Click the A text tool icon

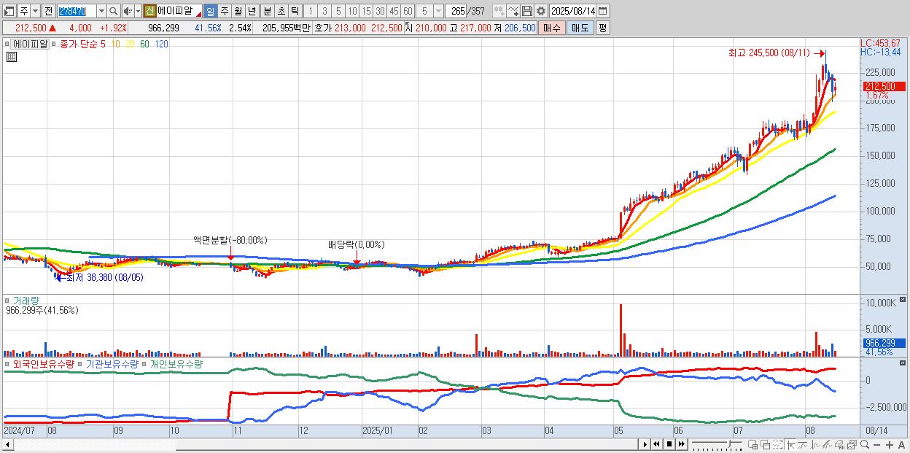tap(901, 445)
